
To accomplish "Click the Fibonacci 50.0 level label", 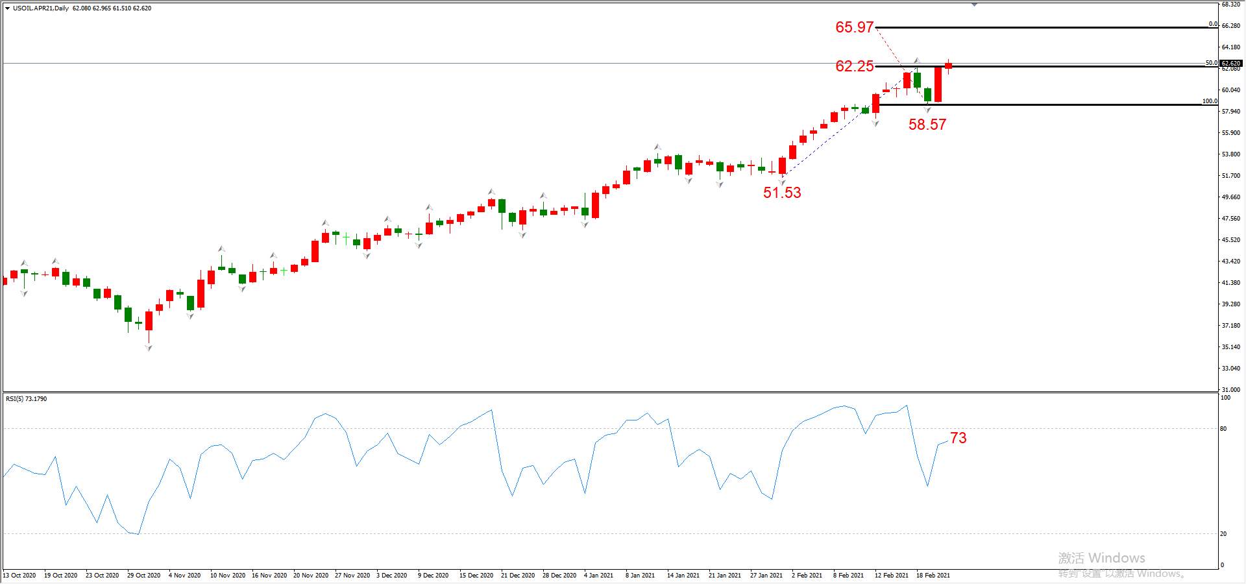I will pos(1211,63).
